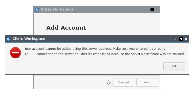The width and height of the screenshot is (195, 95).
Task: Maximize the error dialog with the black square button
Action: coord(181,39)
